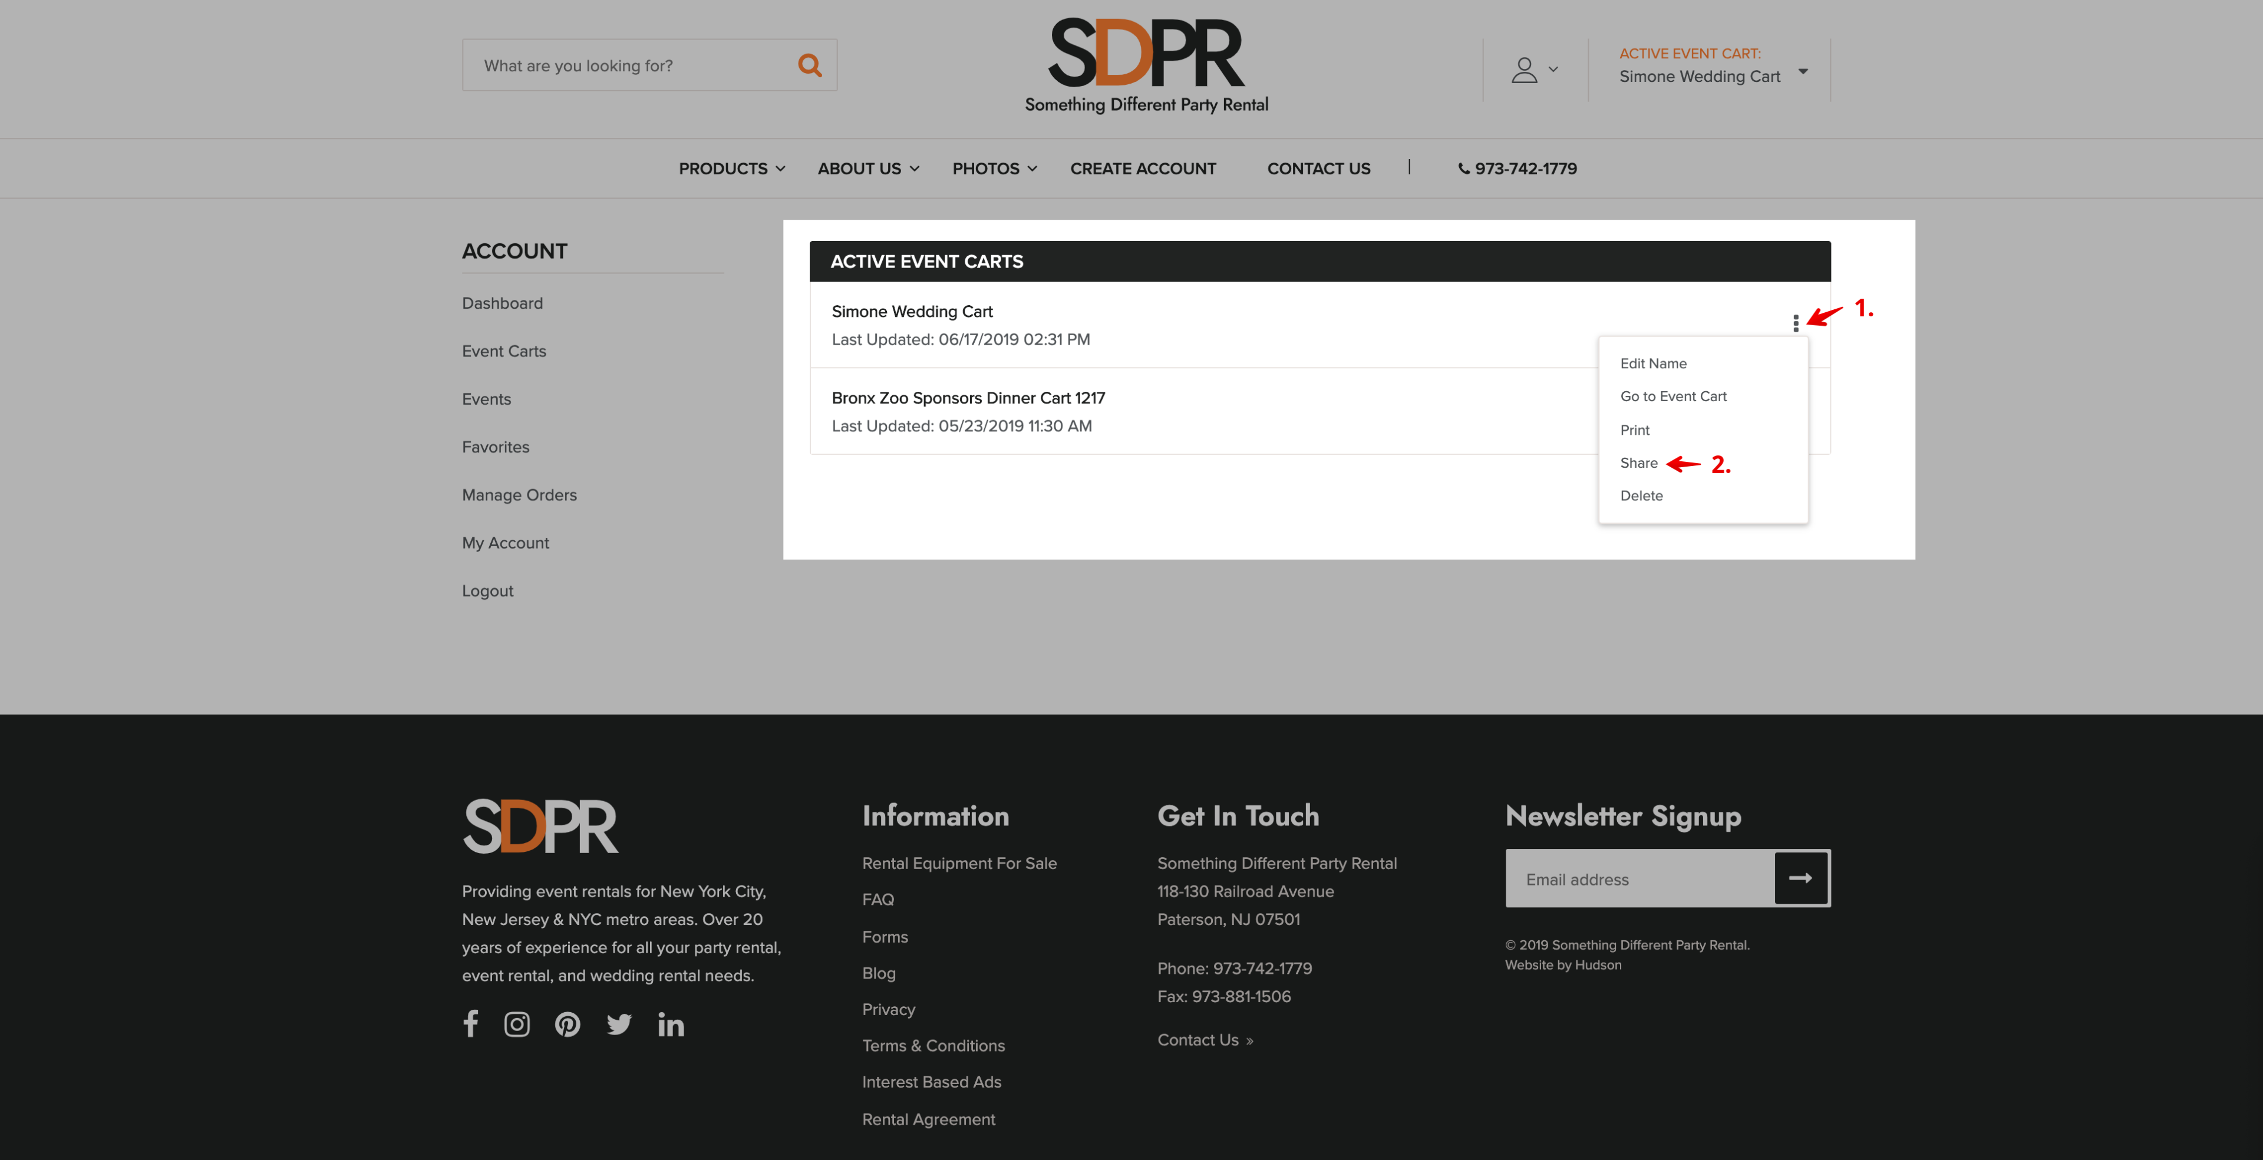The image size is (2263, 1160).
Task: Open the Facebook icon in footer
Action: (x=471, y=1023)
